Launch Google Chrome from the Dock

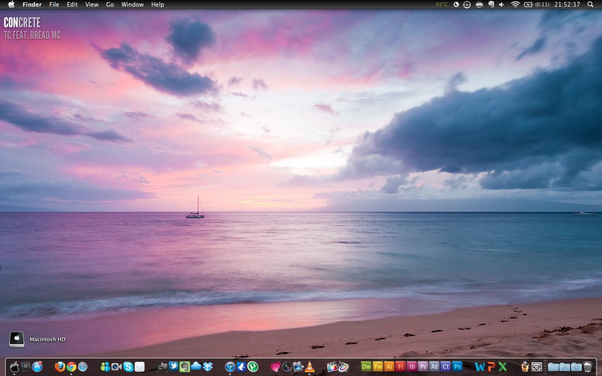71,367
